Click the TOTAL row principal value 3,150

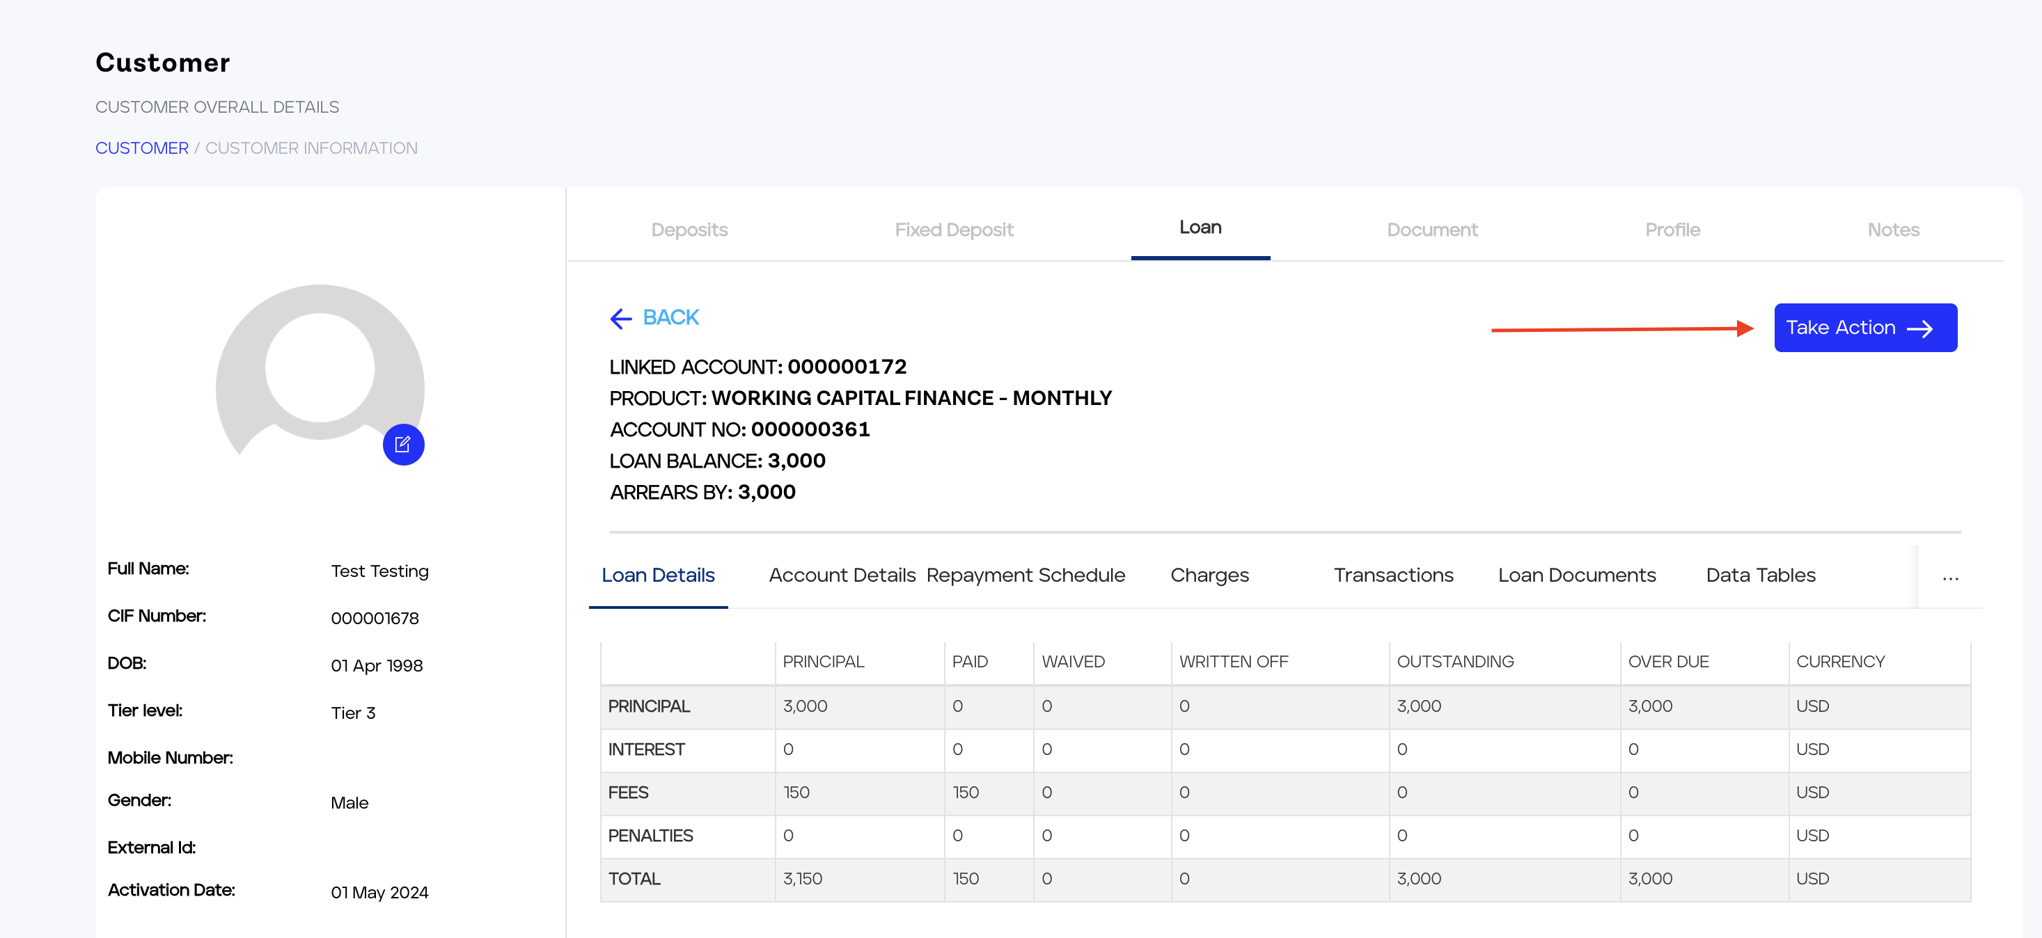point(802,879)
